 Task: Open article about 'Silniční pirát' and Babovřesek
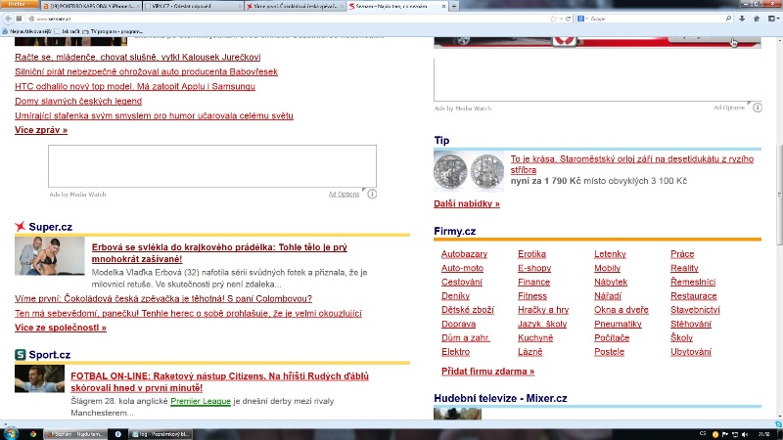coord(146,71)
